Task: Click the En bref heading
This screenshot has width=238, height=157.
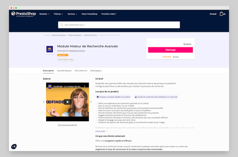Action: (99, 79)
